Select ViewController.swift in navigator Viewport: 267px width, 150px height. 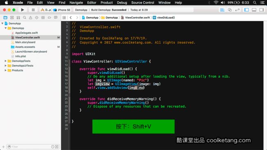pyautogui.click(x=28, y=37)
